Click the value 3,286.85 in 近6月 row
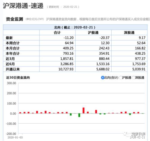This screenshot has height=141, width=150. tap(67, 64)
